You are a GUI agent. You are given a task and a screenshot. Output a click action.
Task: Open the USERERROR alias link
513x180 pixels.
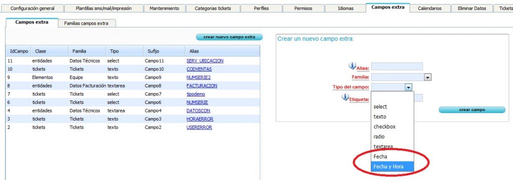(199, 127)
